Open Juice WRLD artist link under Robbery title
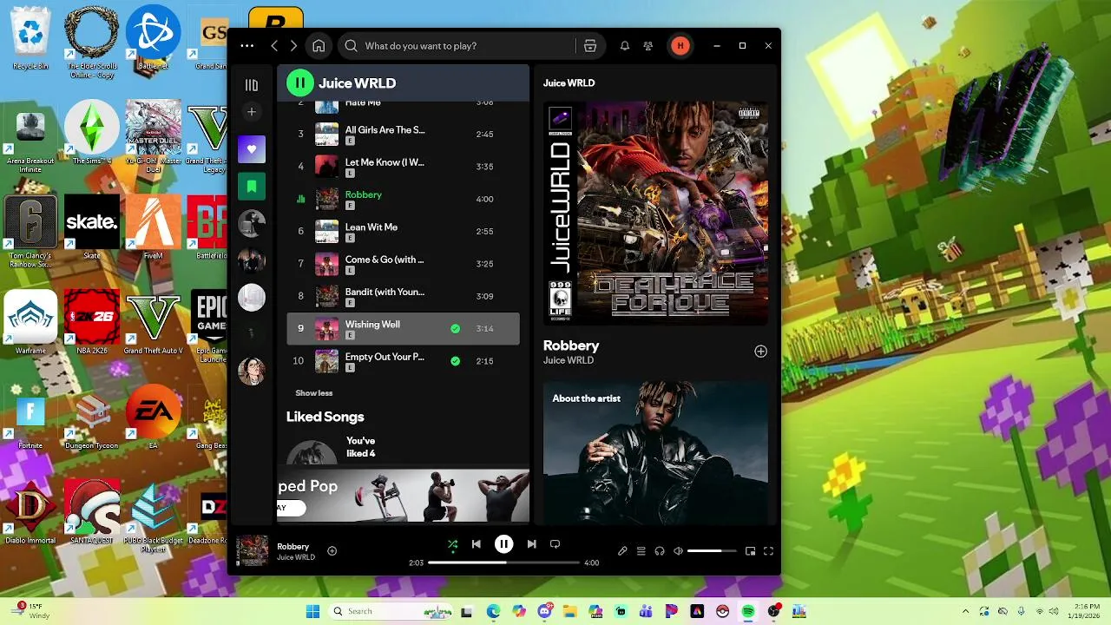Screen dimensions: 1111x625 pos(569,360)
